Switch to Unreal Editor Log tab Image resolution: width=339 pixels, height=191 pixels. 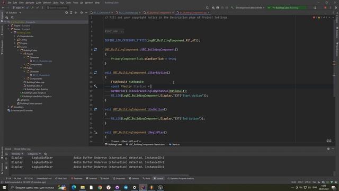tap(22, 149)
